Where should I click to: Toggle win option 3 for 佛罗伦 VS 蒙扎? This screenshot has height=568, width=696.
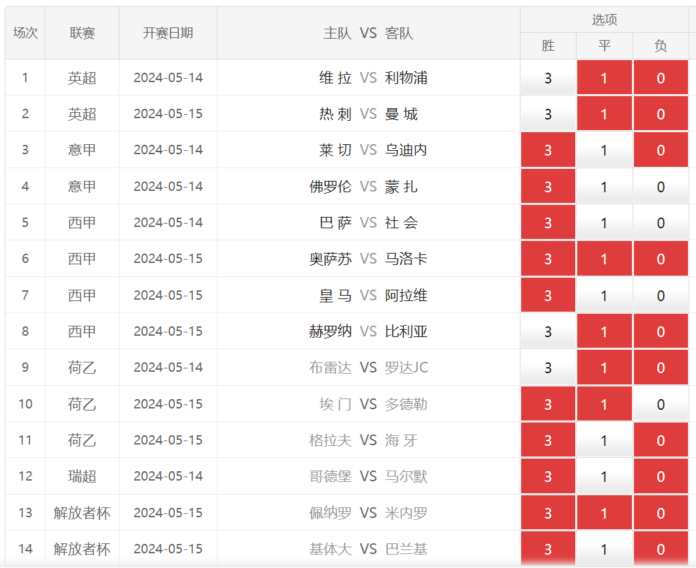[548, 186]
